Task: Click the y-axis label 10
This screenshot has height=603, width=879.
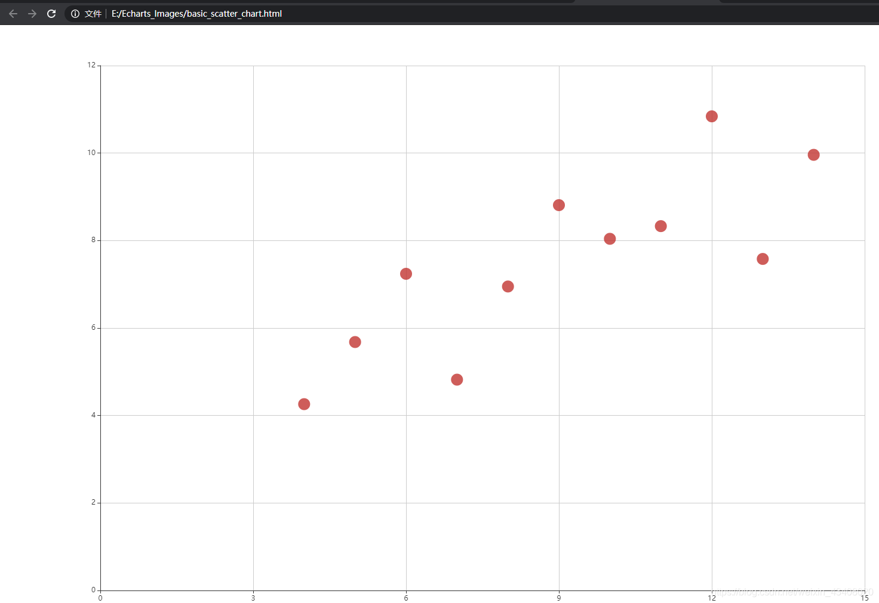Action: pyautogui.click(x=91, y=153)
